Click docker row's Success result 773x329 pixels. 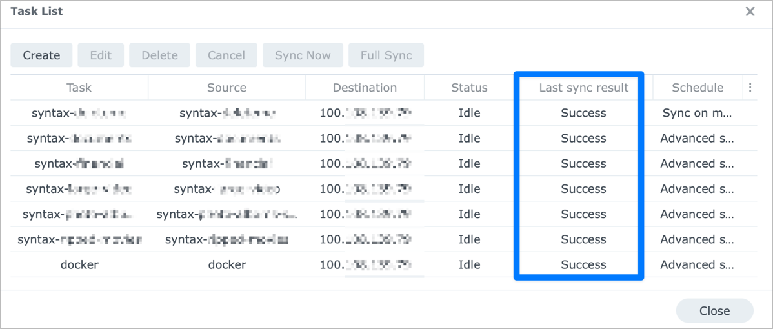[x=583, y=264]
